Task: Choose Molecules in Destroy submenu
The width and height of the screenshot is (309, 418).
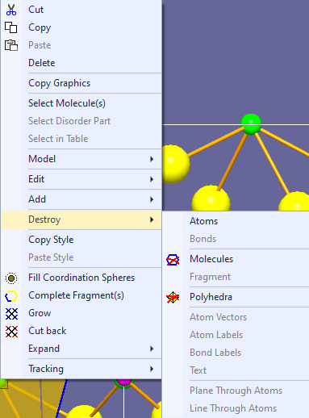Action: coord(236,259)
